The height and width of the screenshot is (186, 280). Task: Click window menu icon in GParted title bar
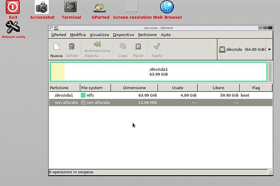[x=56, y=28]
